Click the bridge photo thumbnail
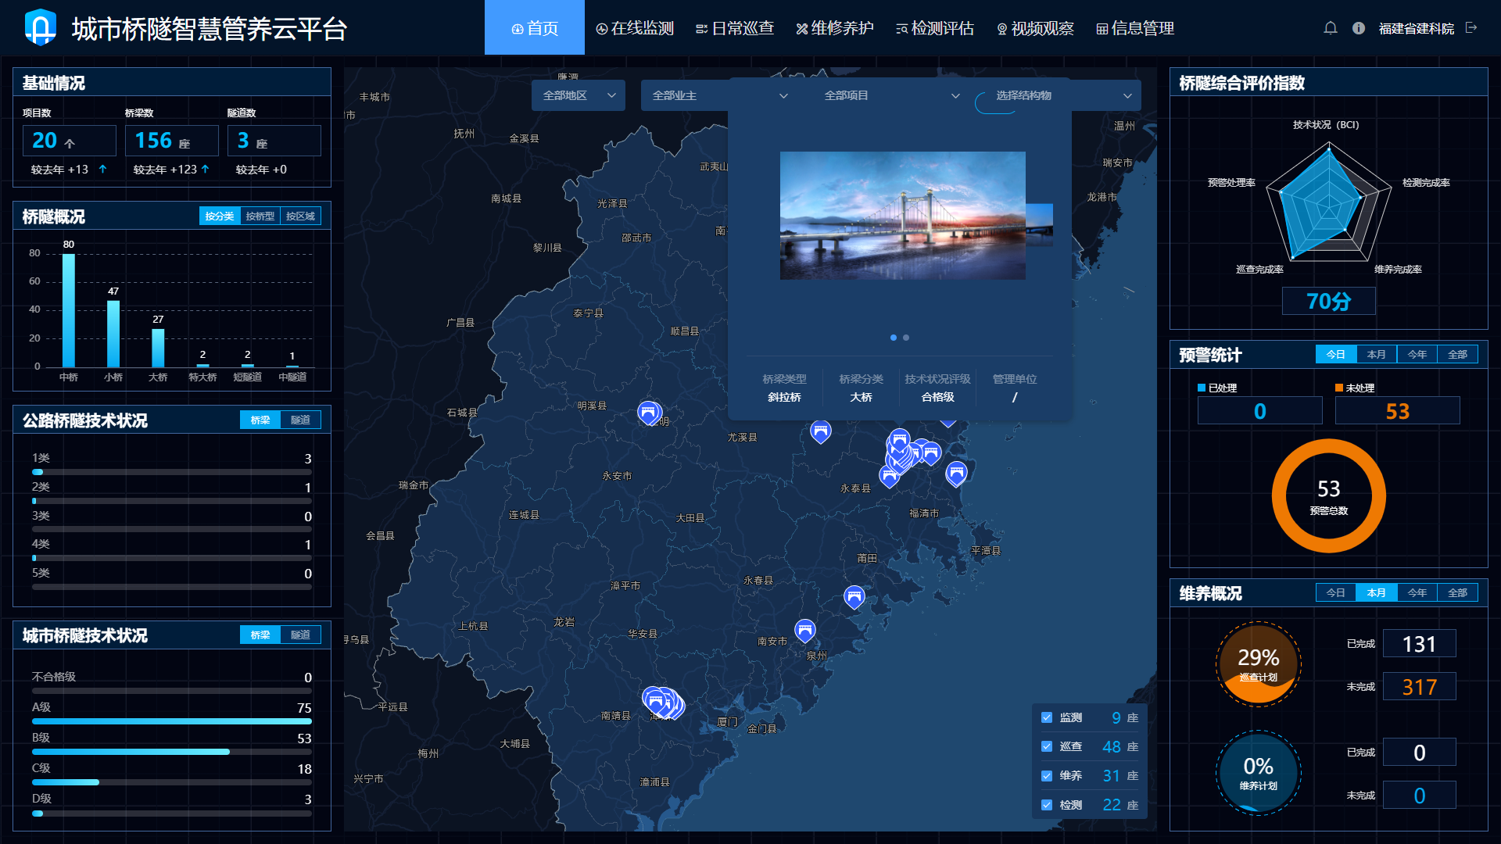 [x=902, y=216]
